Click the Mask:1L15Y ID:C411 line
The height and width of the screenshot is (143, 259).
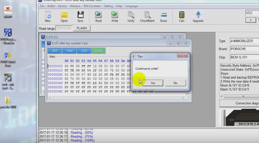pyautogui.click(x=234, y=89)
